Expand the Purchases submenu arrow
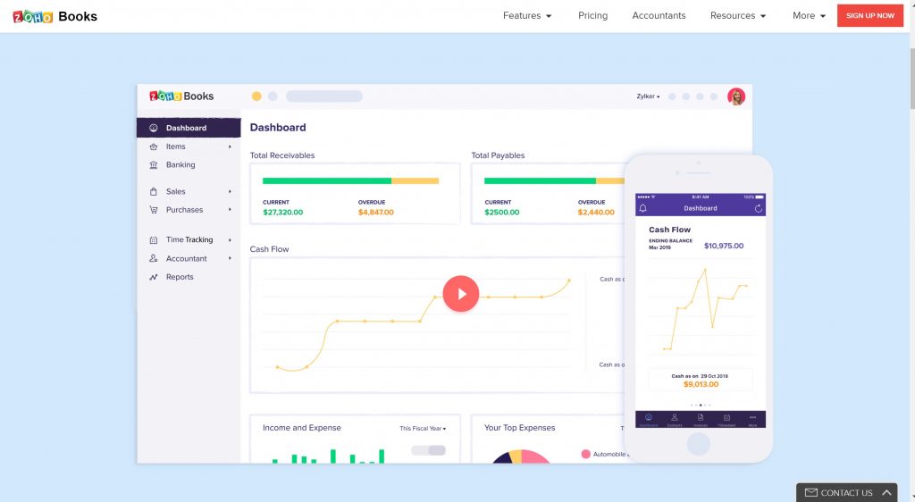 pyautogui.click(x=230, y=209)
